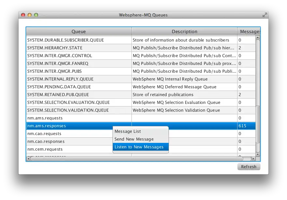Viewport: 287px width, 200px height.
Task: Select SYSTEM.INTER.QMGR.PUBS queue
Action: 141,71
